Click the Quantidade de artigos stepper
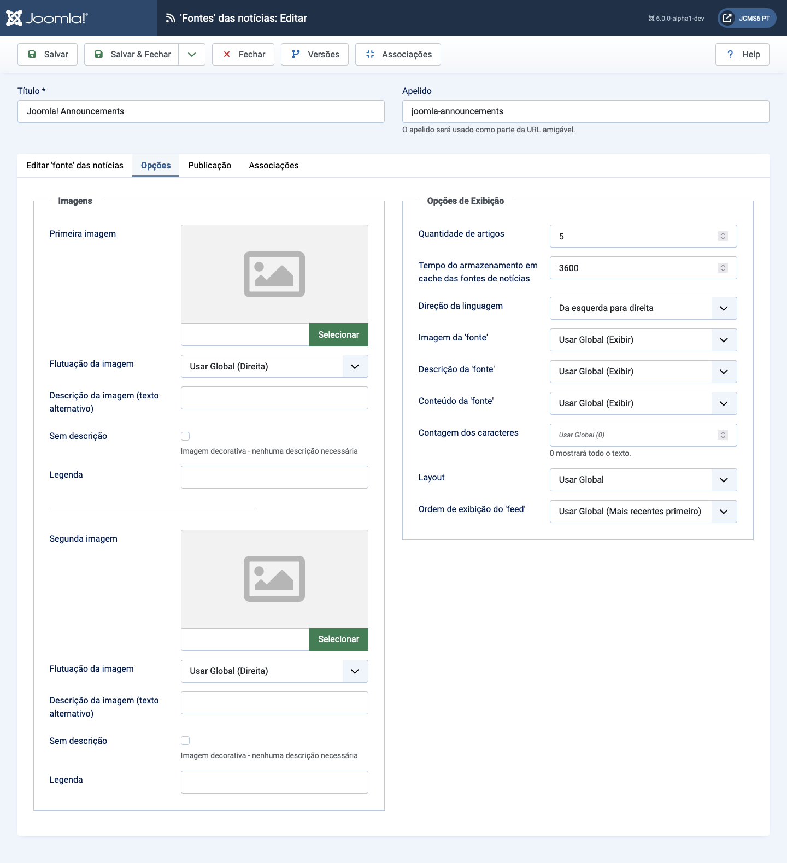The height and width of the screenshot is (863, 787). 723,236
